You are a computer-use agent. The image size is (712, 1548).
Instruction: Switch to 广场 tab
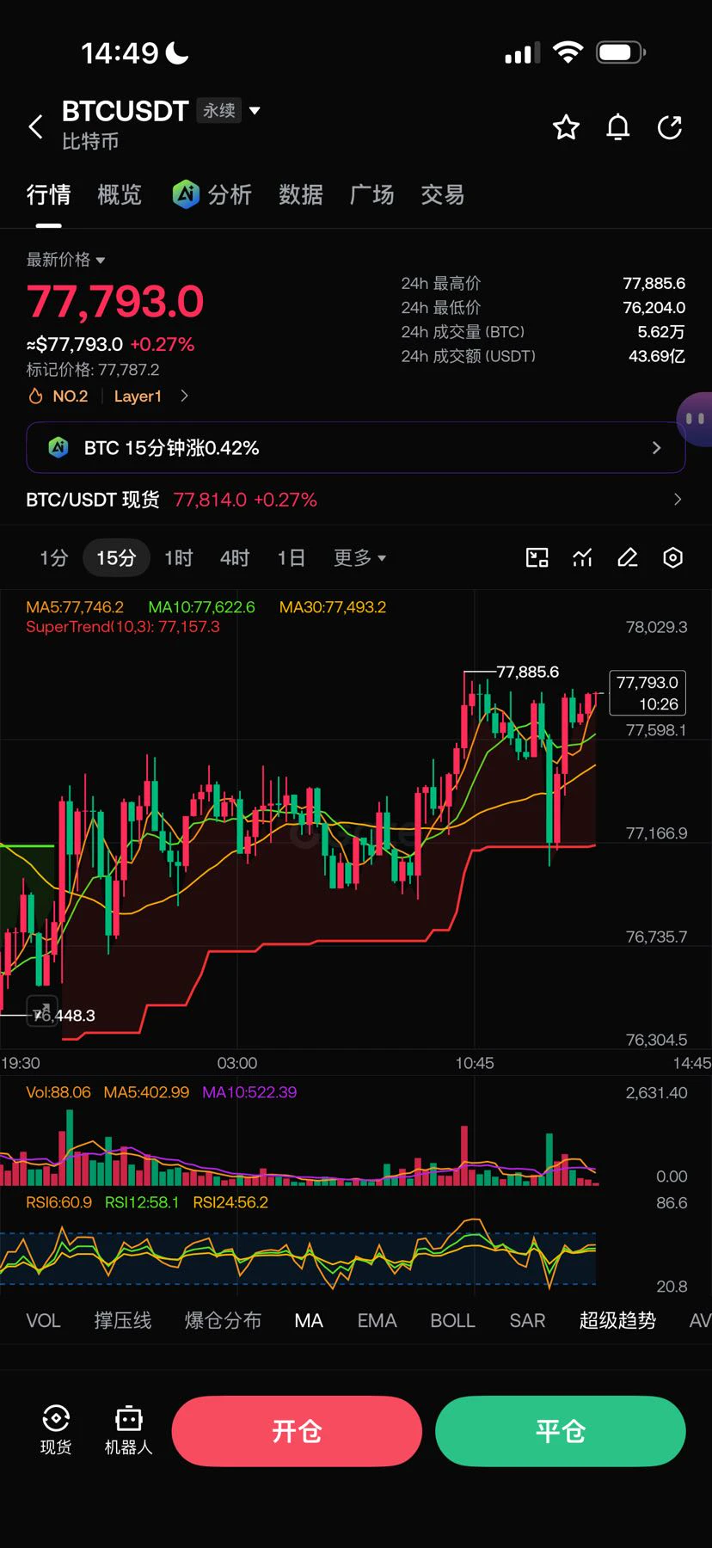point(372,195)
